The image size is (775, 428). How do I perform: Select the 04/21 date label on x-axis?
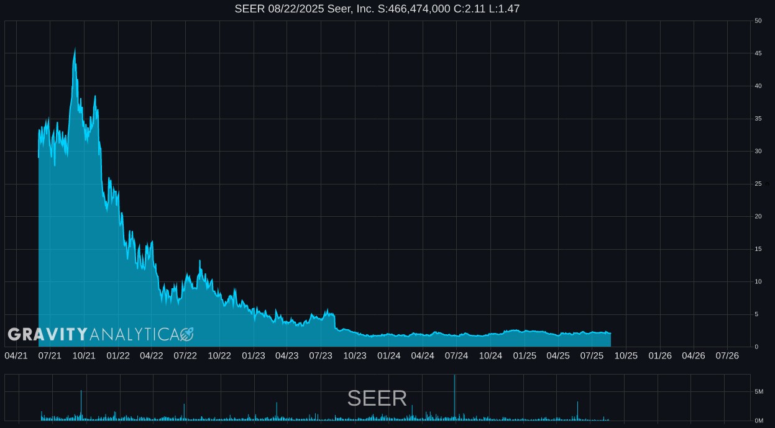point(16,355)
